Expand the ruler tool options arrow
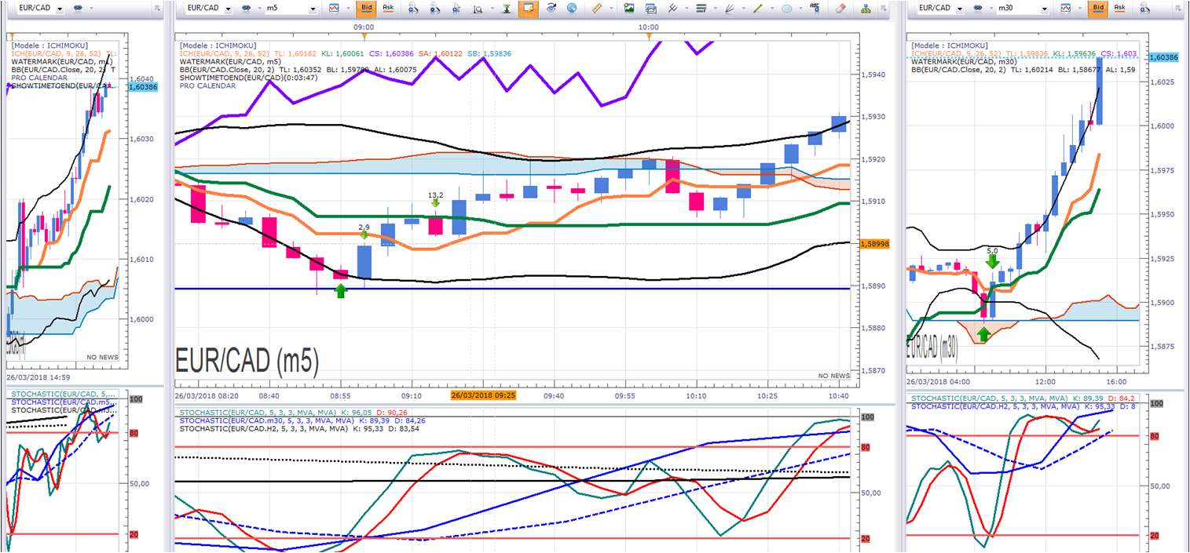Viewport: 1190px width, 553px height. point(610,8)
